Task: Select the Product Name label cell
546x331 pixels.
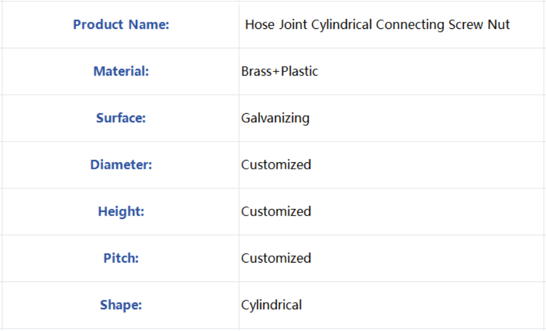Action: coord(121,25)
